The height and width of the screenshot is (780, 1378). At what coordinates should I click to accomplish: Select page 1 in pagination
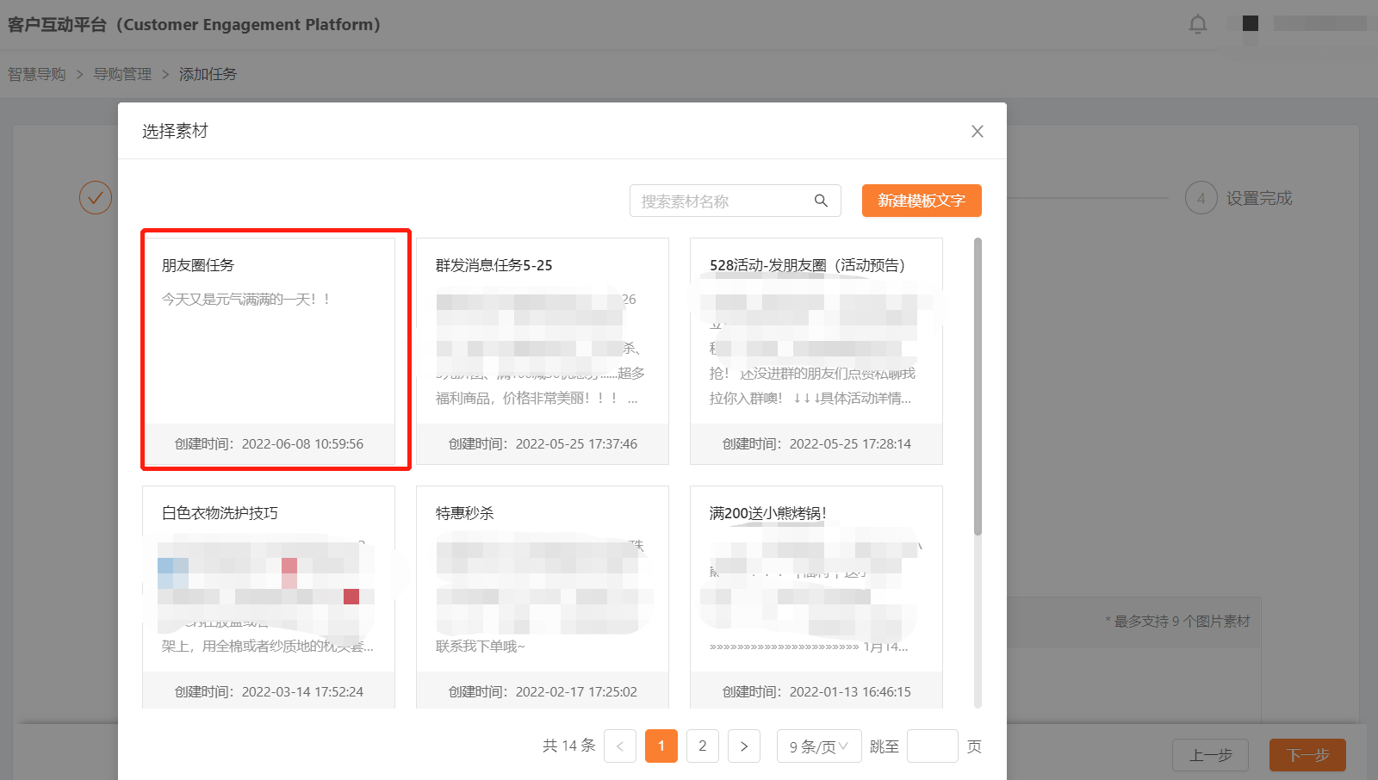661,746
